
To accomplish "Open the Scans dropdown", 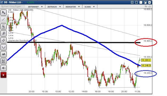I will 90,7.
